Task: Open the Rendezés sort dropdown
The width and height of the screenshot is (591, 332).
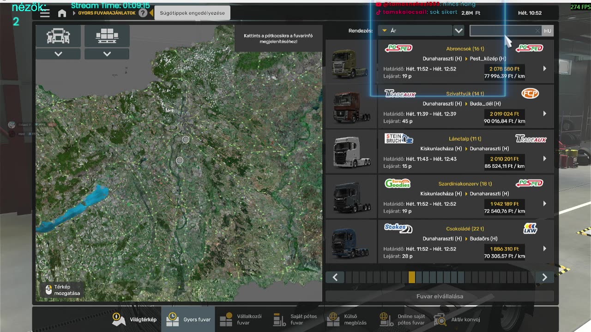Action: pos(415,31)
